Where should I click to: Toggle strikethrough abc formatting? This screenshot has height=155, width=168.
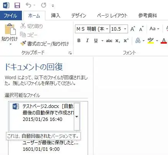[109, 41]
